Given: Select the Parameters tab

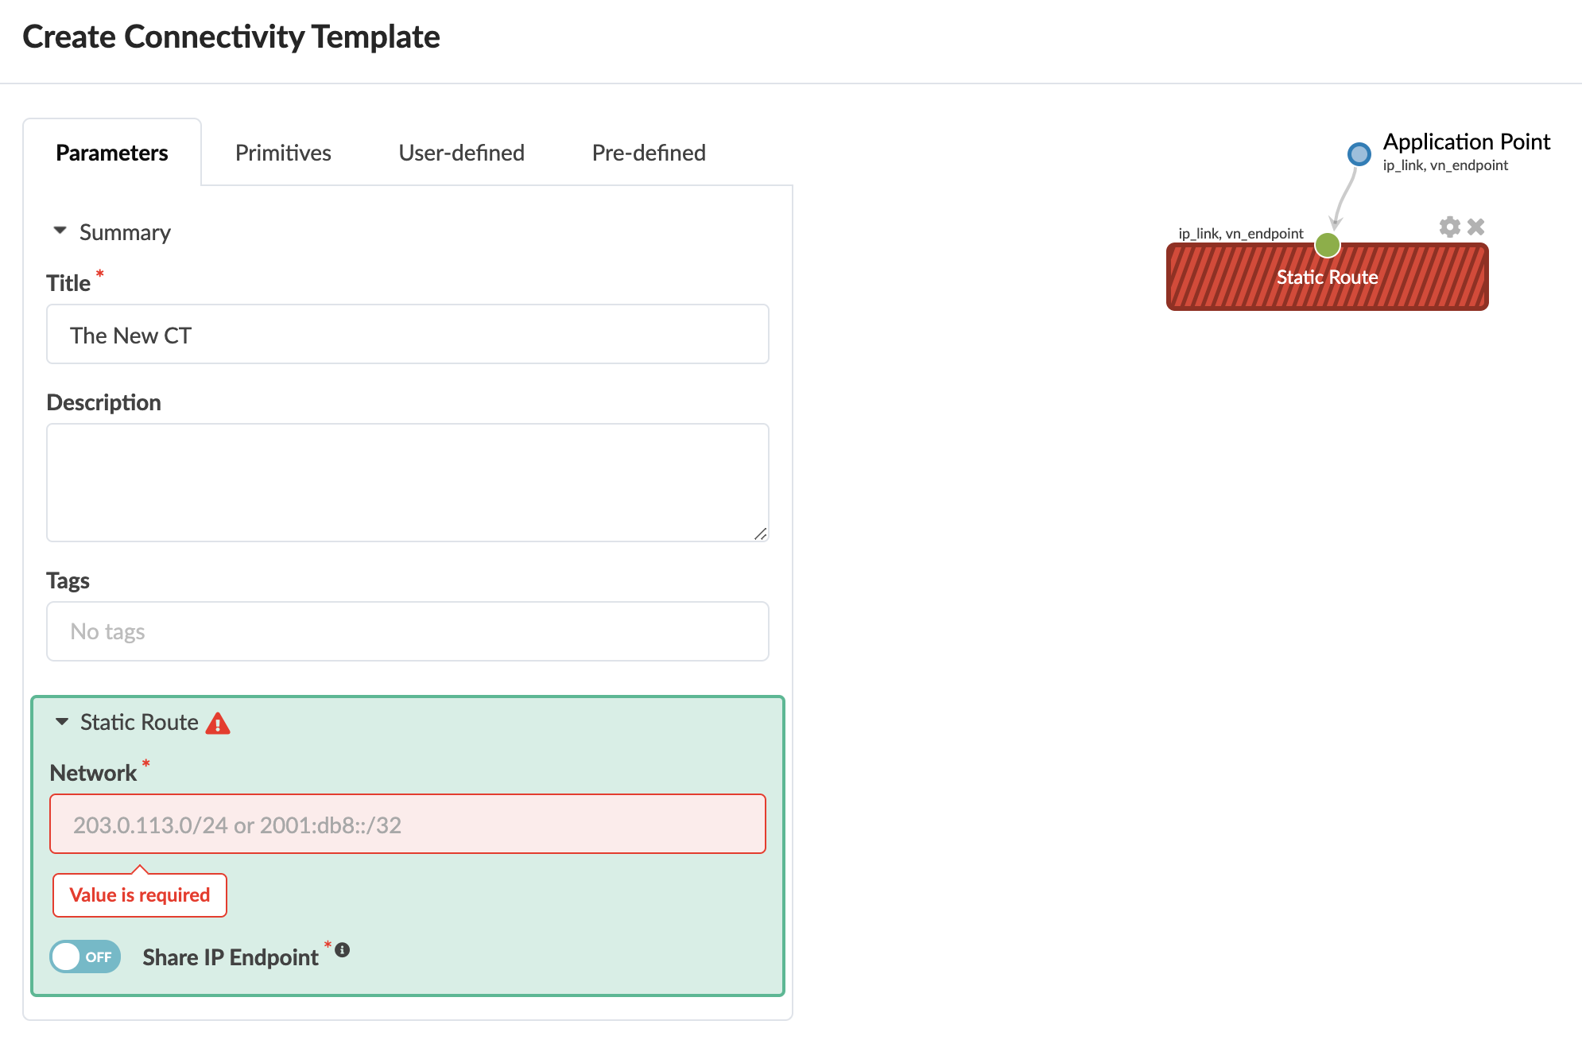Looking at the screenshot, I should point(112,153).
